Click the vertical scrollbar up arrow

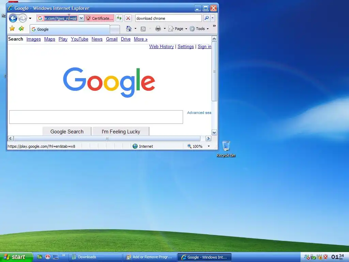click(x=214, y=39)
